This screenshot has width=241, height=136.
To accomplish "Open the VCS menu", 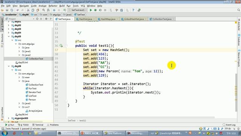I will [83, 6].
